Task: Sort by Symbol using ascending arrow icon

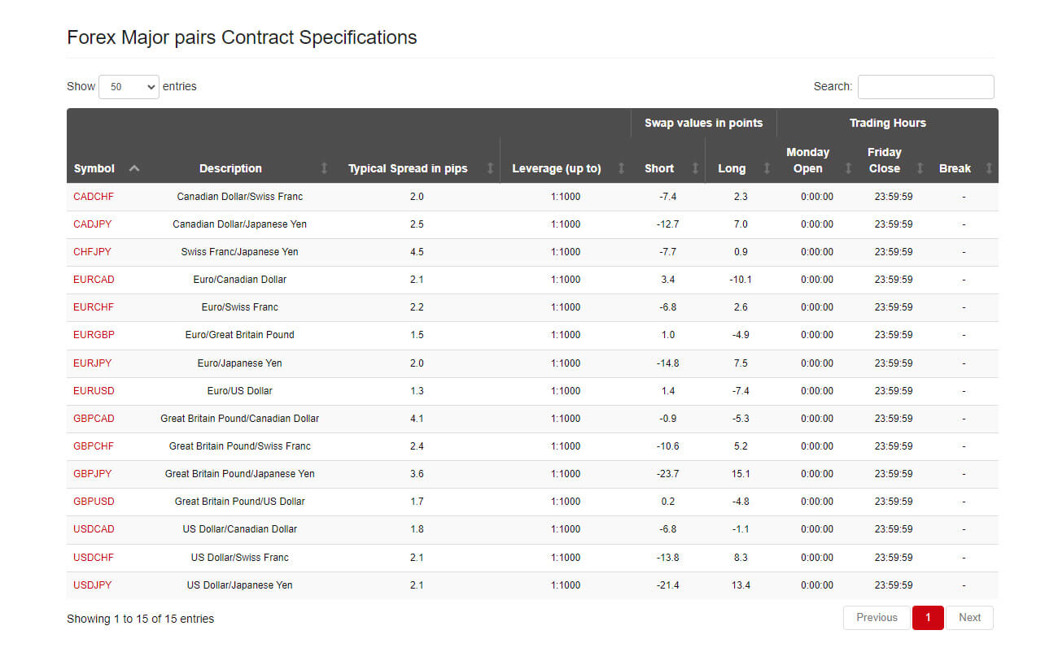Action: click(134, 168)
